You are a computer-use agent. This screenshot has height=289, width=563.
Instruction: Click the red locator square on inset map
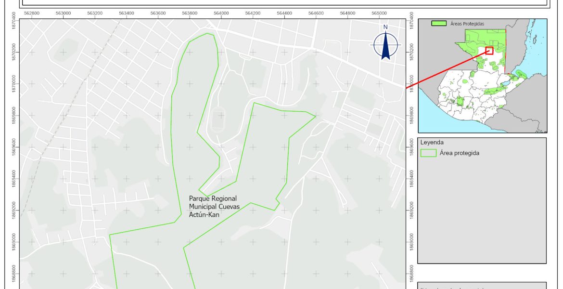(489, 51)
